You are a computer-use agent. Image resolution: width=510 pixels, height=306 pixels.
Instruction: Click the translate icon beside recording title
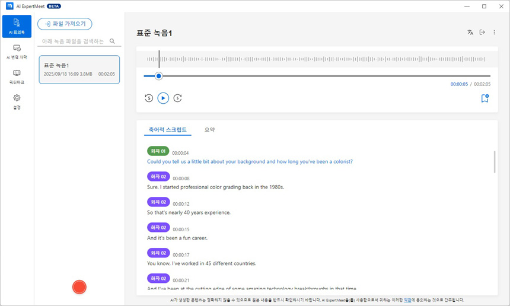[x=470, y=33]
